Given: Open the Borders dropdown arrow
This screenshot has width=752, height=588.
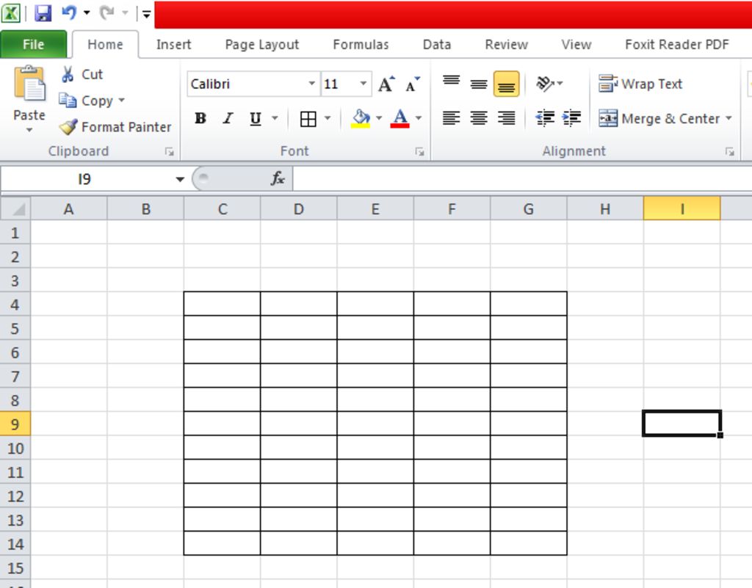Looking at the screenshot, I should pos(328,118).
